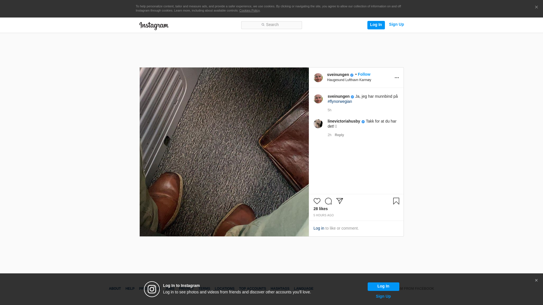Viewport: 543px width, 305px height.
Task: Toggle the bookmark save icon
Action: tap(396, 201)
